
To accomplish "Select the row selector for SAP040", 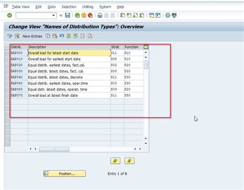I will point(7,77).
